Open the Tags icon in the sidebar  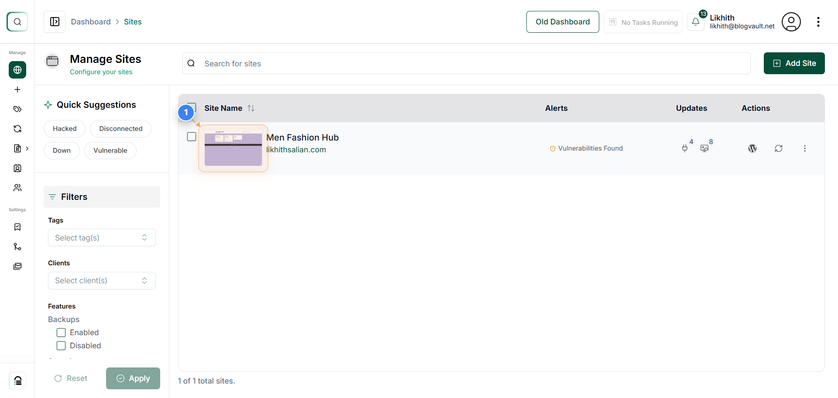pos(17,109)
